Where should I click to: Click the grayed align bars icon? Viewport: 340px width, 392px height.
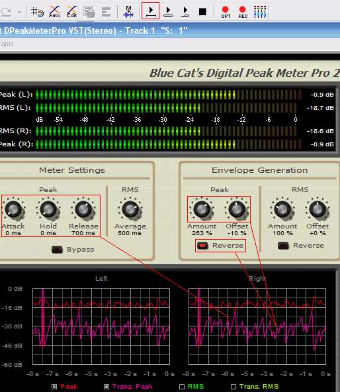pos(106,12)
